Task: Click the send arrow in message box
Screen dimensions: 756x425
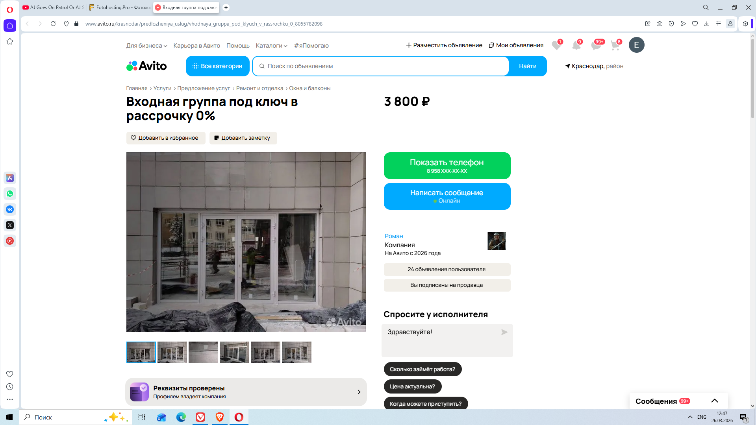Action: coord(504,332)
